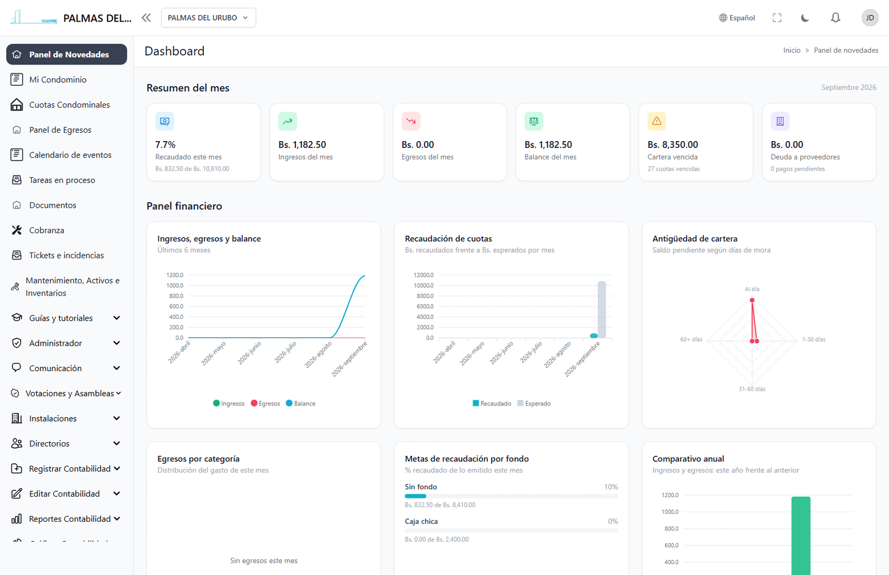The width and height of the screenshot is (889, 575).
Task: Collapse the sidebar with double chevron icon
Action: (146, 18)
